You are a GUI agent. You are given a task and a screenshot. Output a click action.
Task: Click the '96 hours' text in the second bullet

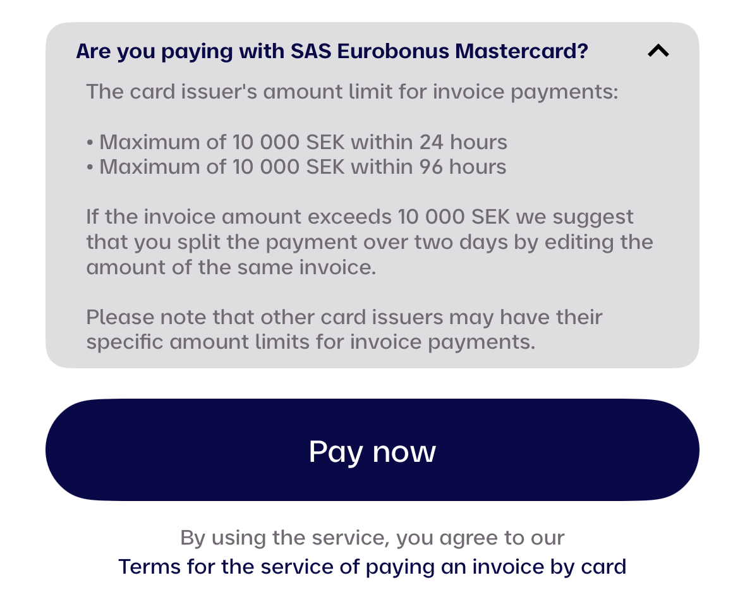point(463,167)
